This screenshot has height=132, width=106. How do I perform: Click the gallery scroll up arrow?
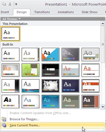tap(103, 23)
